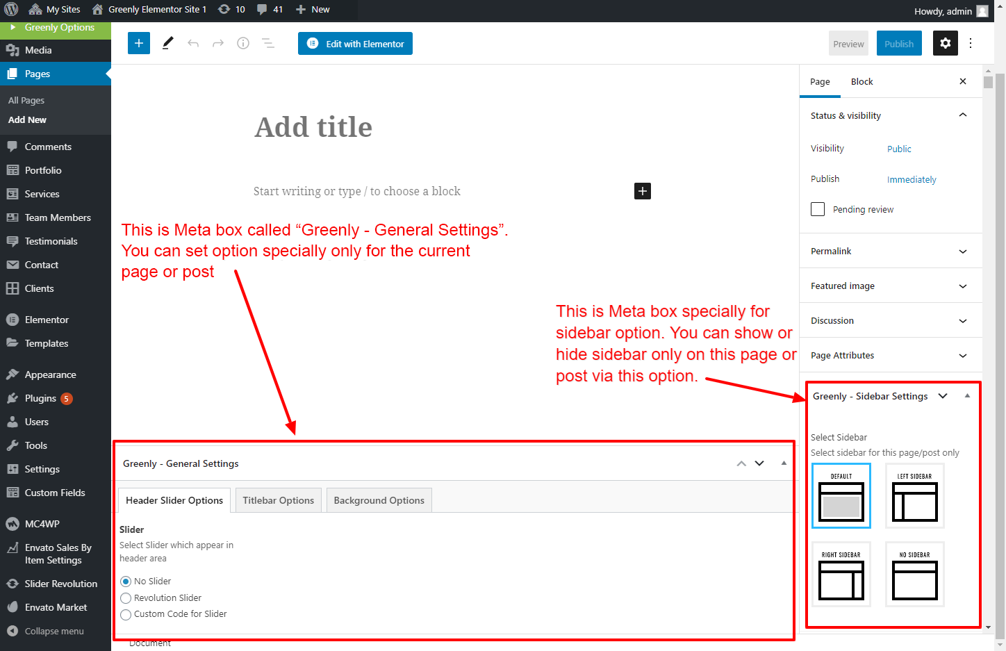
Task: Switch to the Titlebar Options tab
Action: click(278, 500)
